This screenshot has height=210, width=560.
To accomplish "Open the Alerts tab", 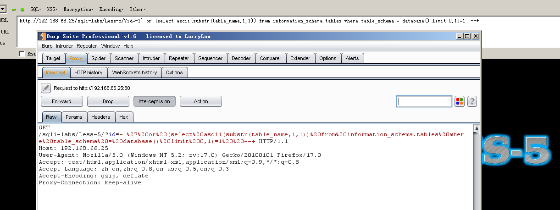I will [x=352, y=58].
